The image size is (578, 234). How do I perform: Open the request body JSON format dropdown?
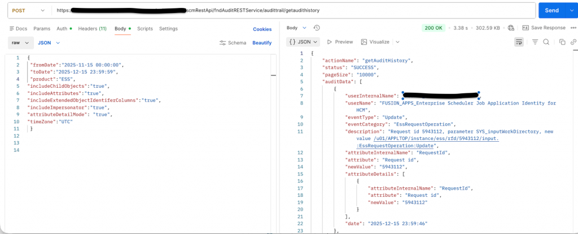49,43
